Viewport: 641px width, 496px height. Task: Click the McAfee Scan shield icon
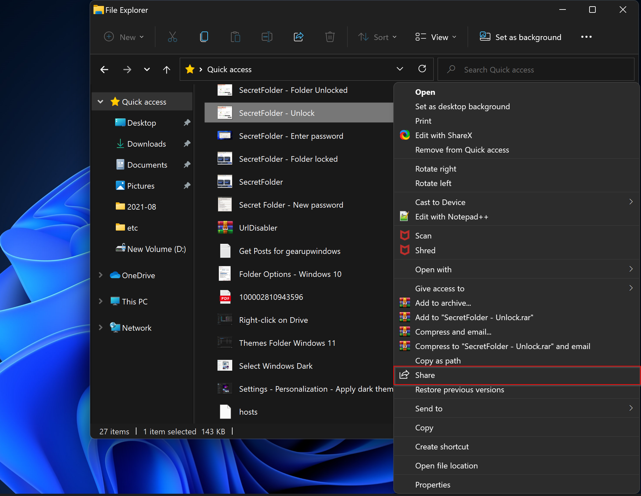[x=404, y=236]
